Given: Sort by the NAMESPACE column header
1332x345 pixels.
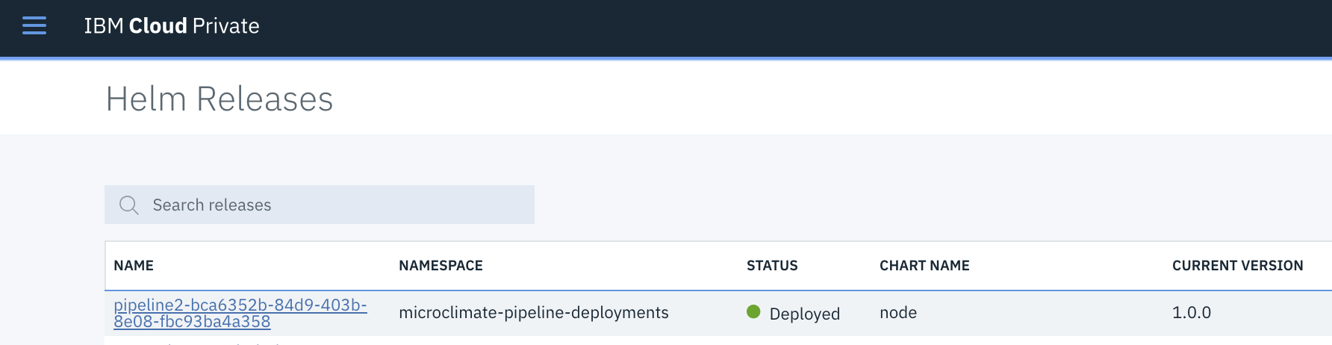Looking at the screenshot, I should pos(441,266).
